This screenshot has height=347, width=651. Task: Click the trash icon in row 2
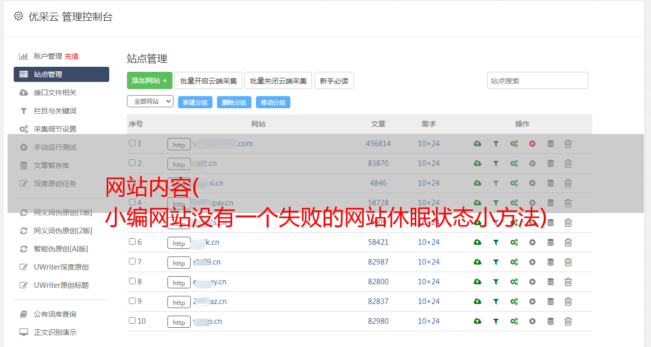[x=568, y=163]
